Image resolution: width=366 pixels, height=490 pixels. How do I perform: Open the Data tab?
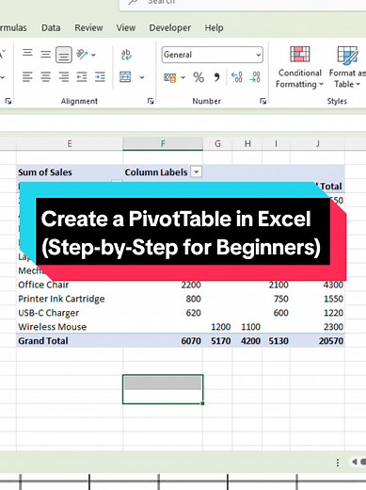click(x=51, y=28)
